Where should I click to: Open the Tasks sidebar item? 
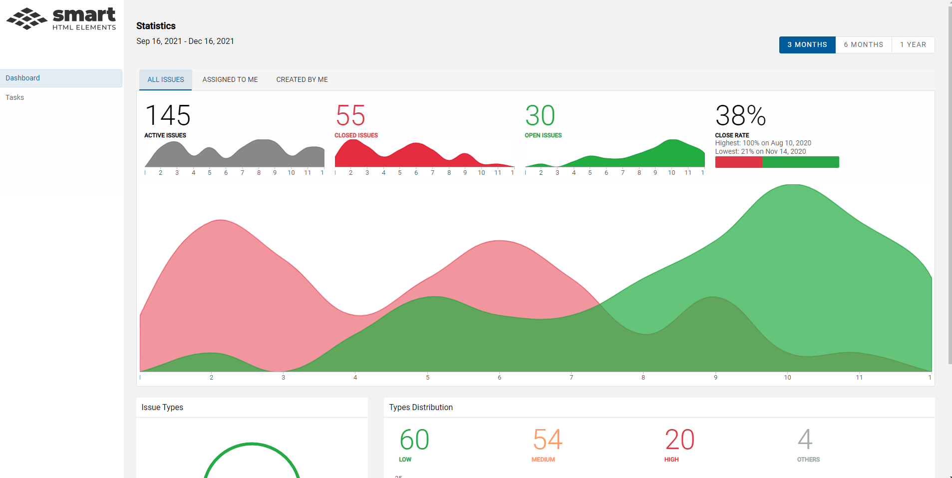[x=61, y=97]
